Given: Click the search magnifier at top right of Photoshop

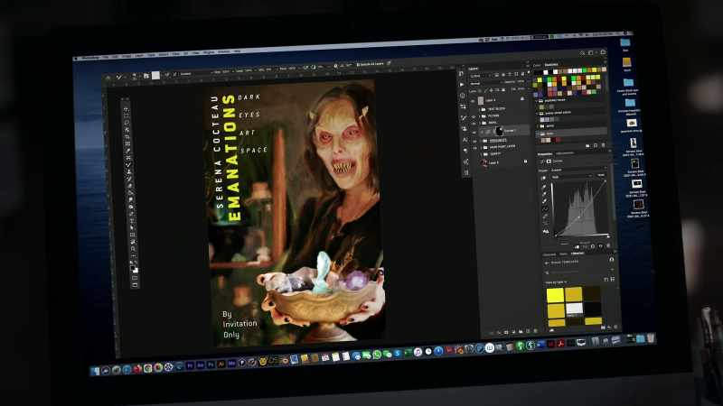Looking at the screenshot, I should [x=582, y=53].
